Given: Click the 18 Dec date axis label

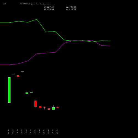Looking at the screenshot, I should click(x=35, y=131).
